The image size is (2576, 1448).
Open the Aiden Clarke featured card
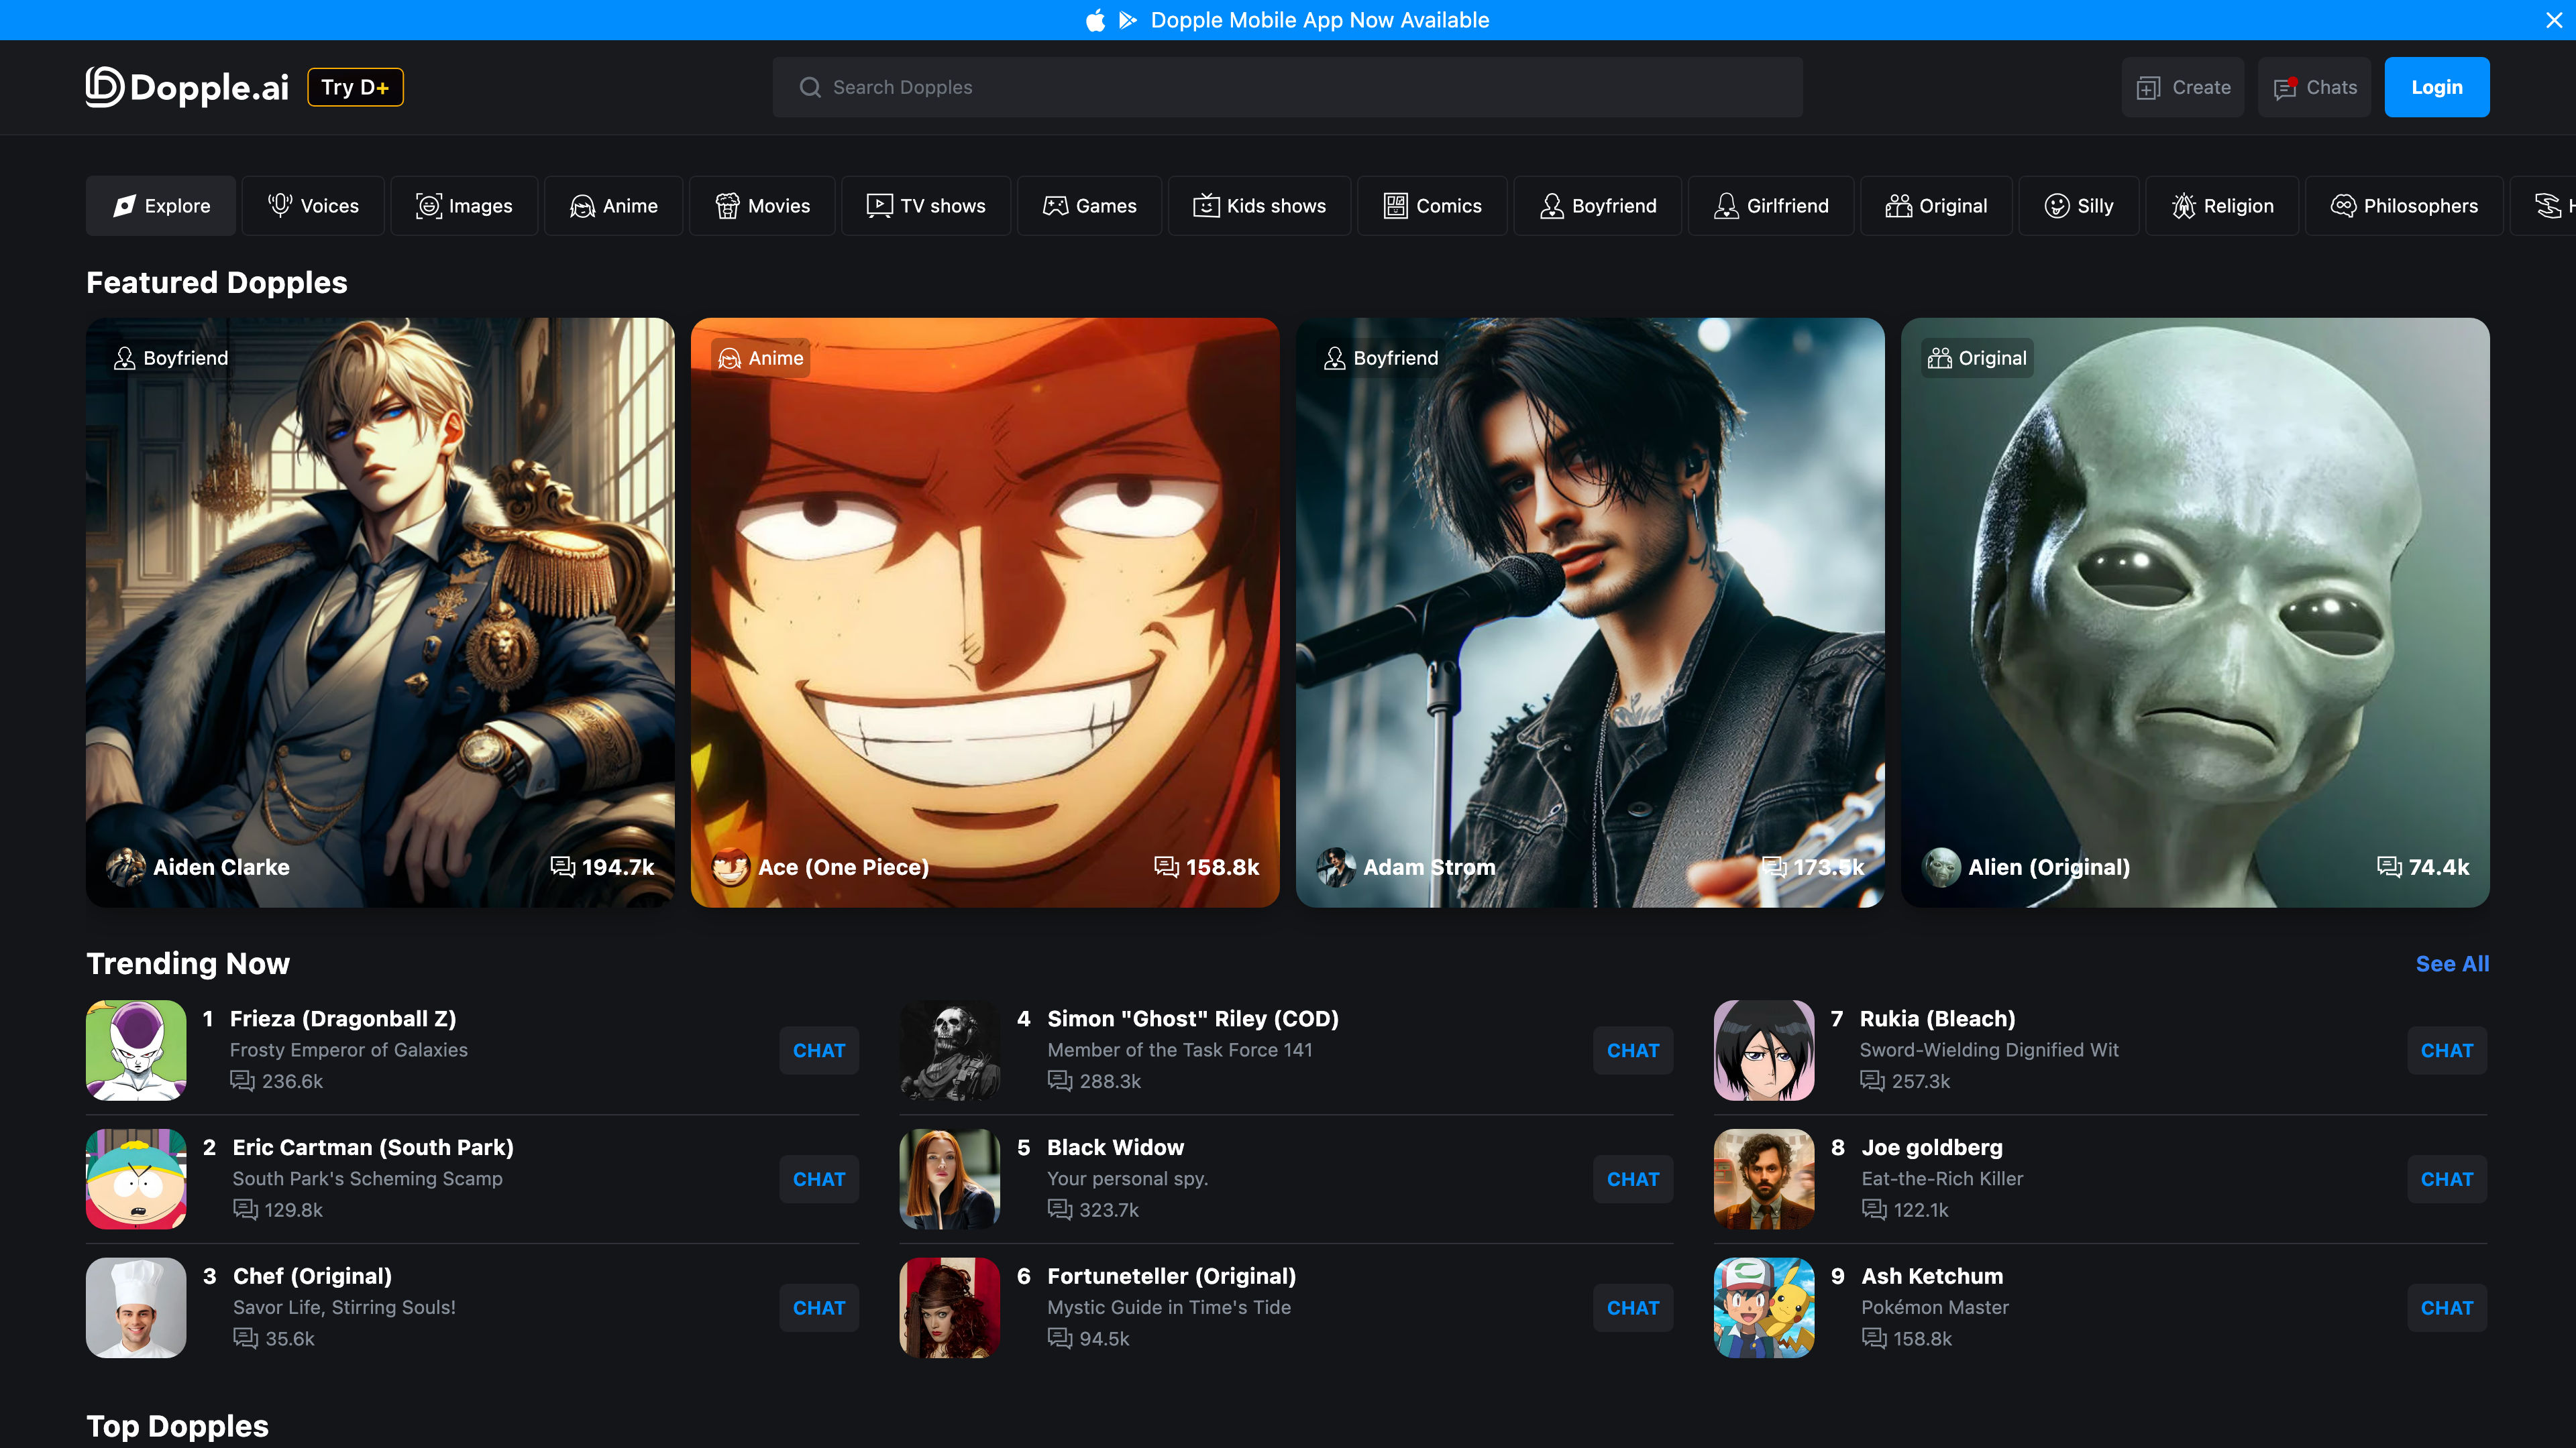(380, 613)
